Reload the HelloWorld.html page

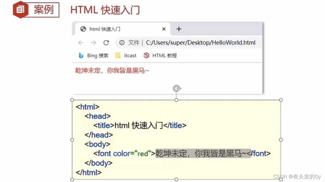[106, 43]
